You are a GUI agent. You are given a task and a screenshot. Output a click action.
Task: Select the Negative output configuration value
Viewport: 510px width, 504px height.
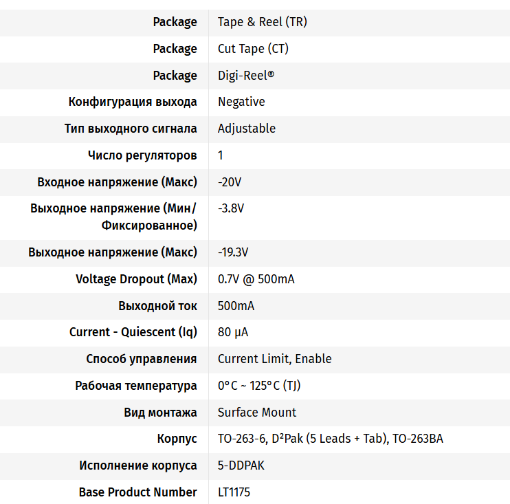pyautogui.click(x=241, y=102)
